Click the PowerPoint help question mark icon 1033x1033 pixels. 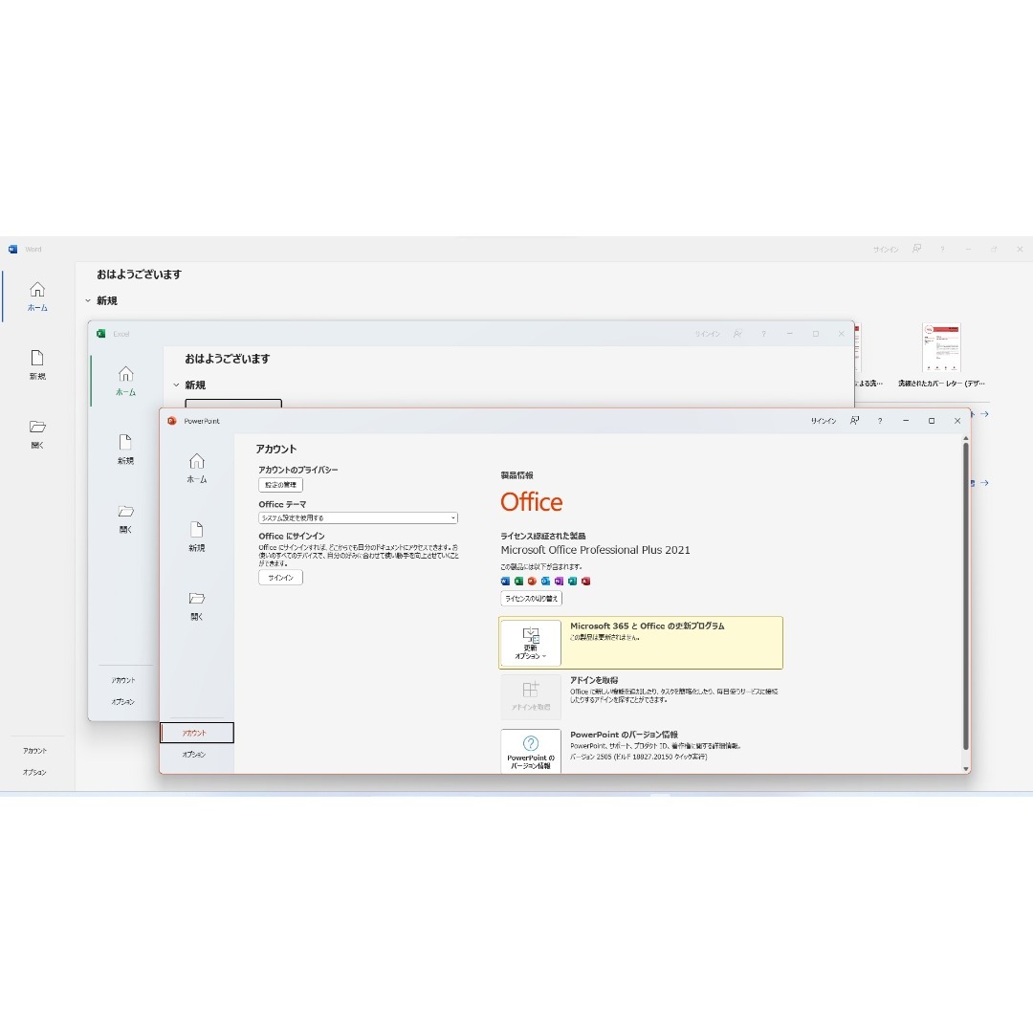tap(880, 421)
